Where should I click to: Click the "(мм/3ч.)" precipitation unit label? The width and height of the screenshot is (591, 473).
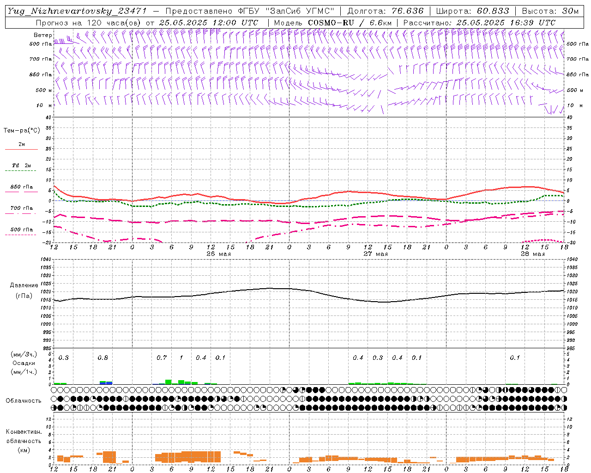tap(24, 354)
